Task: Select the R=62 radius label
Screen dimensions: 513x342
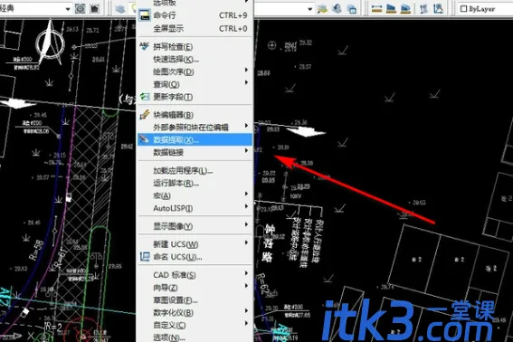Action: (264, 284)
